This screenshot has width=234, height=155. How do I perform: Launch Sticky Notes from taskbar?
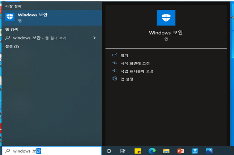coord(137,151)
